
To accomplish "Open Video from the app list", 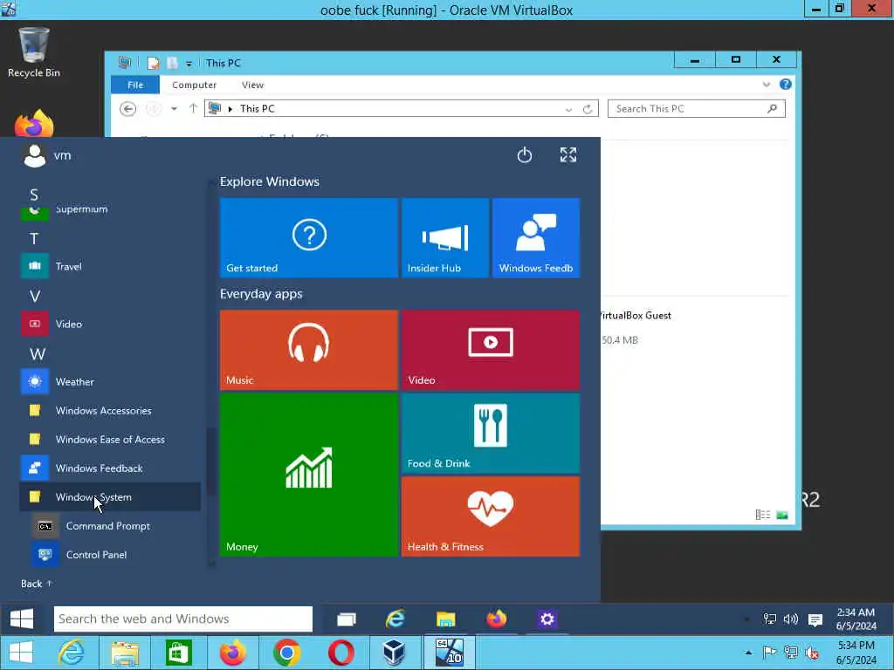I will 111,324.
